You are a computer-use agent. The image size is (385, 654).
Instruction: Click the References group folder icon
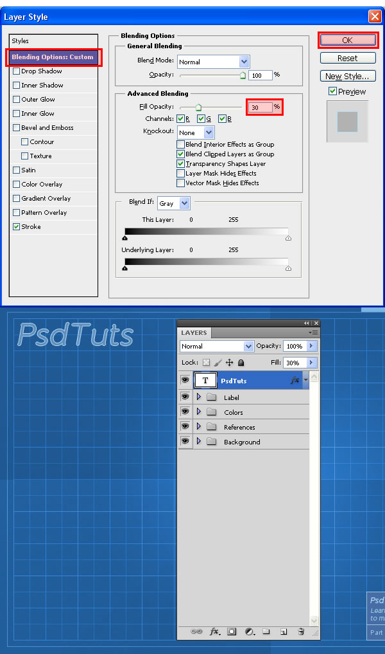coord(212,427)
